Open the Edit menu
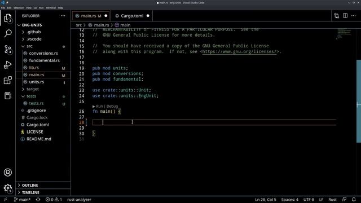This screenshot has width=361, height=203. (9, 7)
